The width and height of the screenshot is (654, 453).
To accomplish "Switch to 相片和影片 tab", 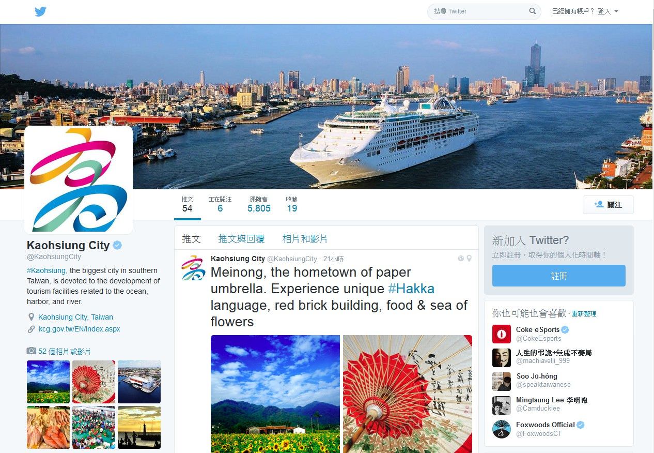I will click(x=305, y=238).
